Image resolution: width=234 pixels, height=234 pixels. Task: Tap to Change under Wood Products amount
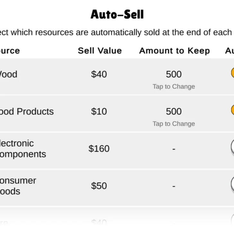tap(174, 124)
